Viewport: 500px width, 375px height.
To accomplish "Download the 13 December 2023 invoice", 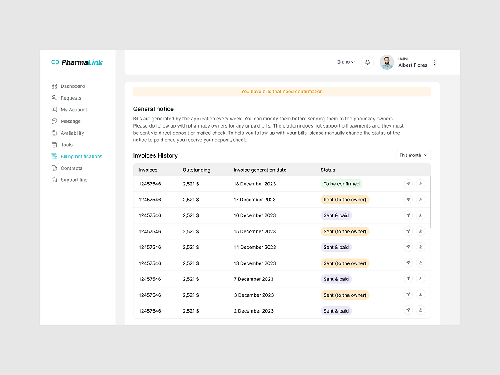I will click(420, 262).
